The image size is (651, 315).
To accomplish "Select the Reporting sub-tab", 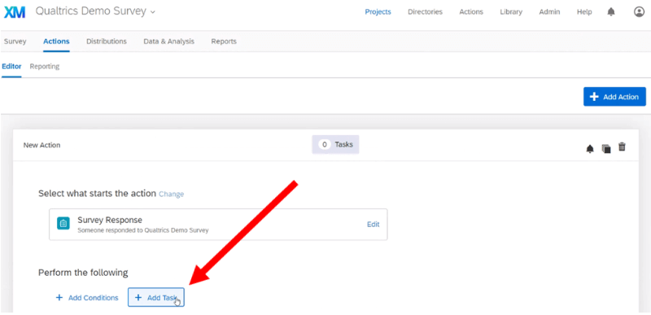I will click(x=45, y=67).
